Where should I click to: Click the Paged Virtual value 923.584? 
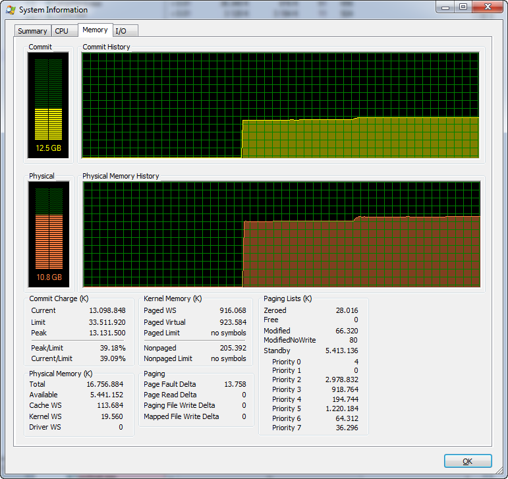(x=233, y=322)
